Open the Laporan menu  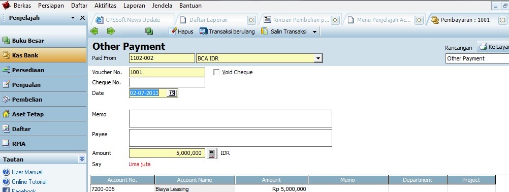tap(134, 6)
